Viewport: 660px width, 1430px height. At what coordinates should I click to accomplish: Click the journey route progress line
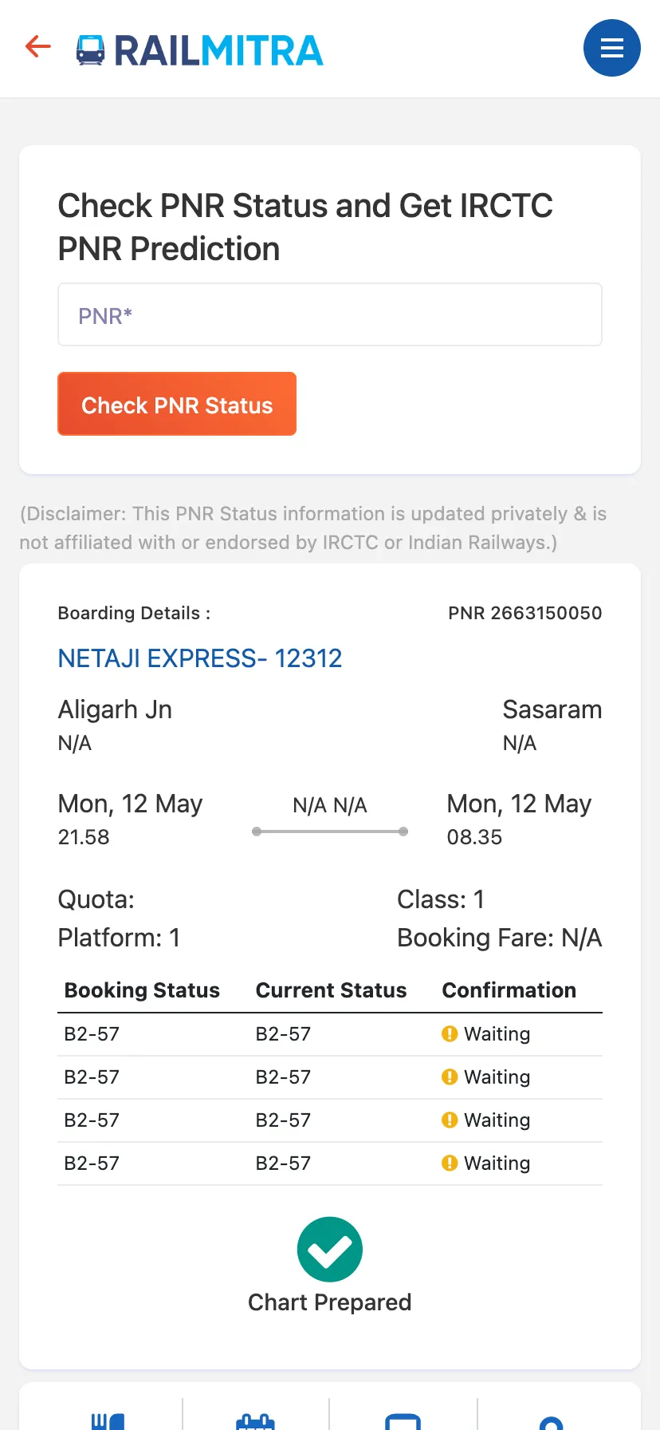point(330,832)
